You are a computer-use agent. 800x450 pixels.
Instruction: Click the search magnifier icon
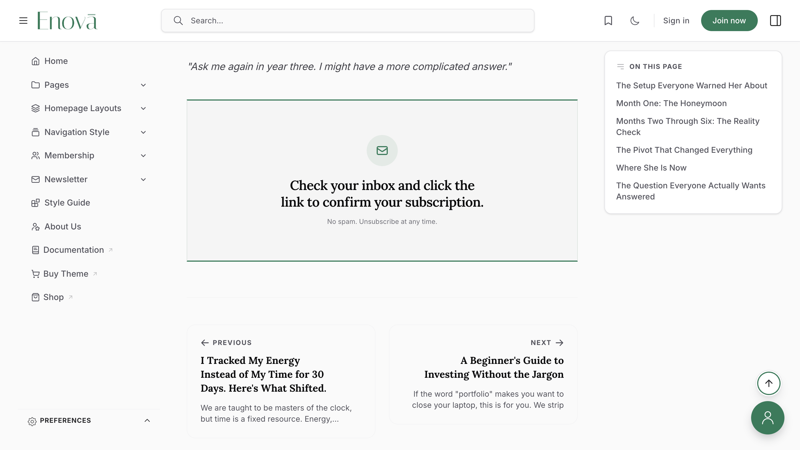(x=178, y=21)
